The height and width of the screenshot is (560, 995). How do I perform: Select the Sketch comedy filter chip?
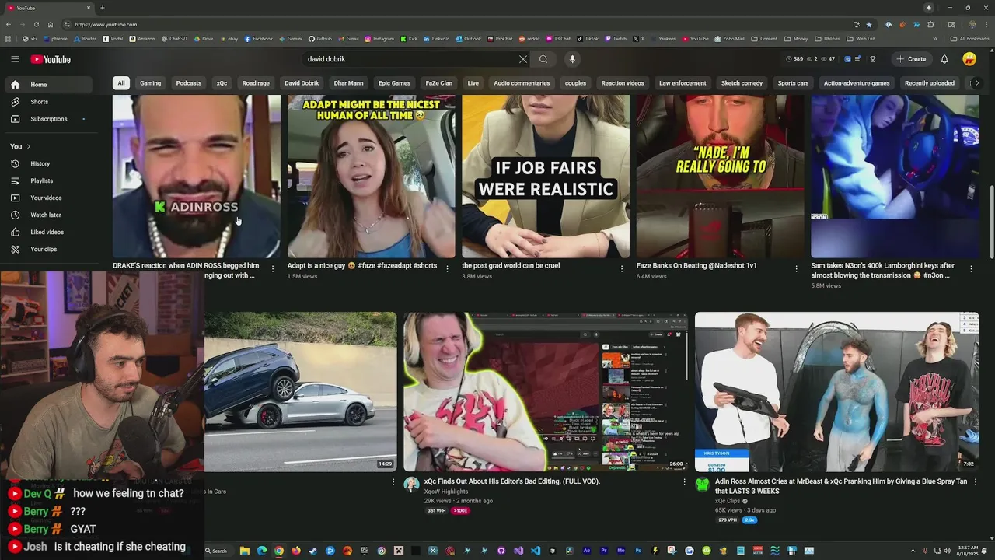[742, 83]
